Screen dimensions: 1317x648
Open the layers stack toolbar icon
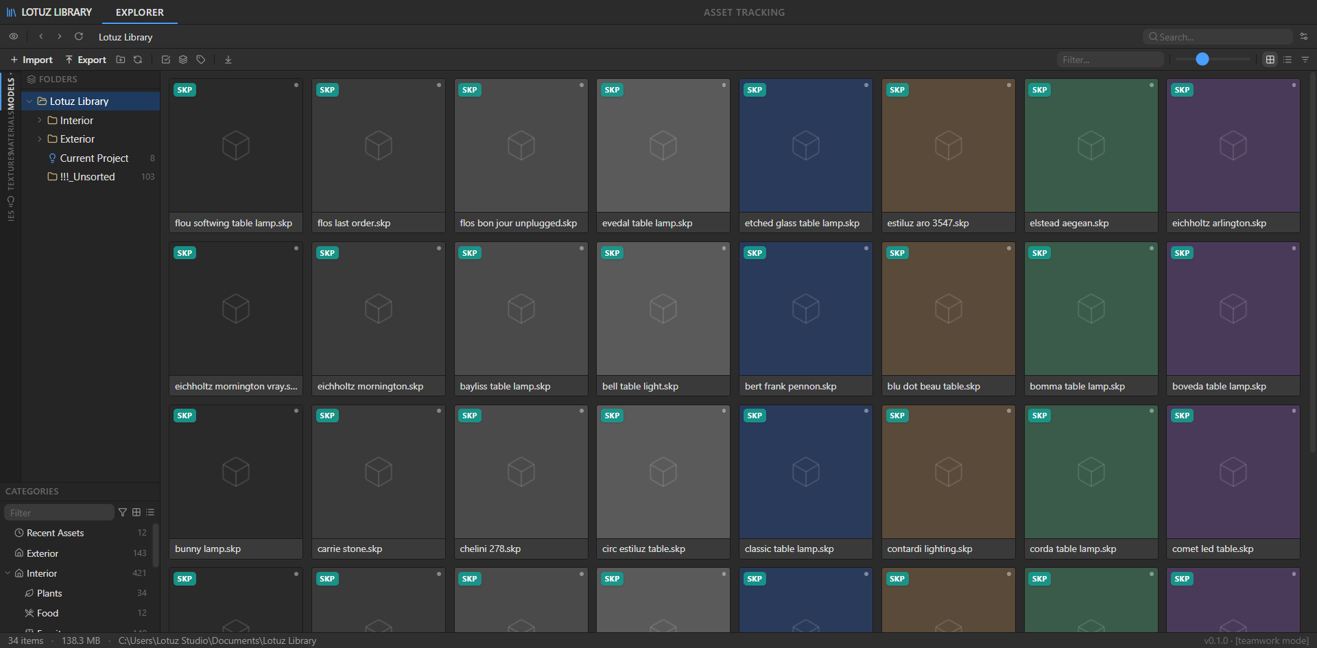tap(183, 60)
